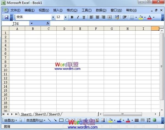Click the Save floppy disk icon

[7, 17]
